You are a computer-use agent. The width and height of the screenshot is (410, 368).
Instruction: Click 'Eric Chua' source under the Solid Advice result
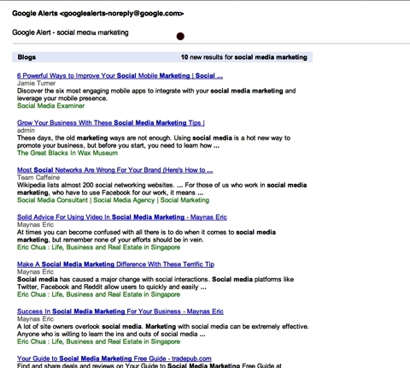(98, 247)
